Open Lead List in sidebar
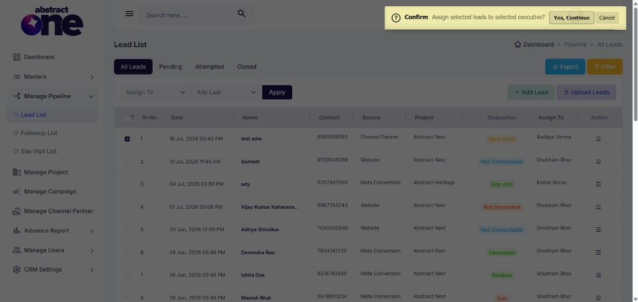This screenshot has height=302, width=638. (52, 115)
